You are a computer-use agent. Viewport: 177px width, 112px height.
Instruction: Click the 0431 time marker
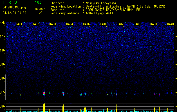coord(19,24)
